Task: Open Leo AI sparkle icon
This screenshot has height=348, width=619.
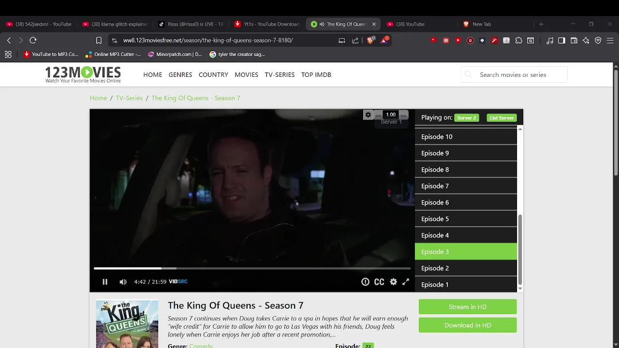Action: point(586,41)
